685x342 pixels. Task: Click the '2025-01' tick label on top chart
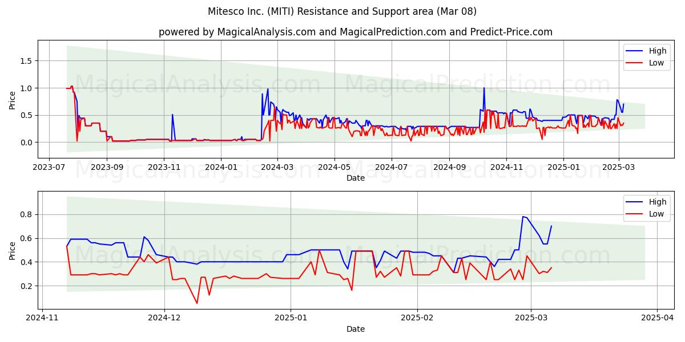(563, 167)
